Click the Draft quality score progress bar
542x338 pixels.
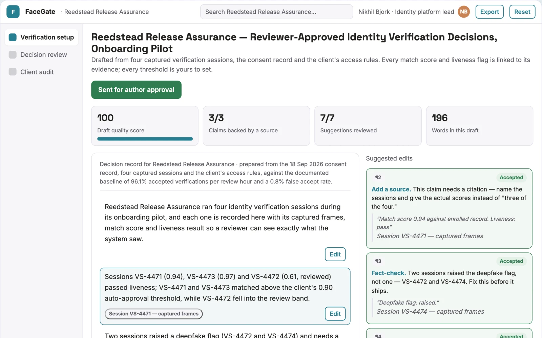point(145,139)
